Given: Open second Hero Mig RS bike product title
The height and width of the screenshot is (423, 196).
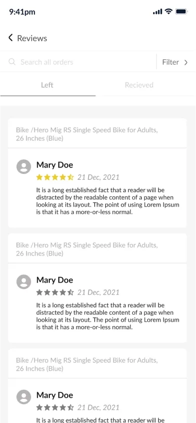Looking at the screenshot, I should click(x=87, y=249).
